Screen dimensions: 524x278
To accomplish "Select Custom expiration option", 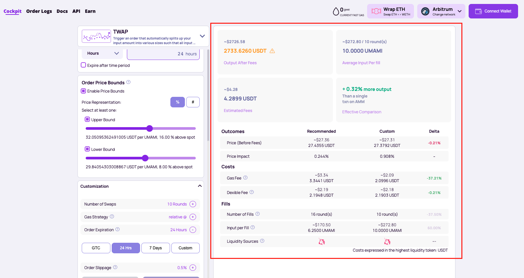I will click(x=186, y=248).
